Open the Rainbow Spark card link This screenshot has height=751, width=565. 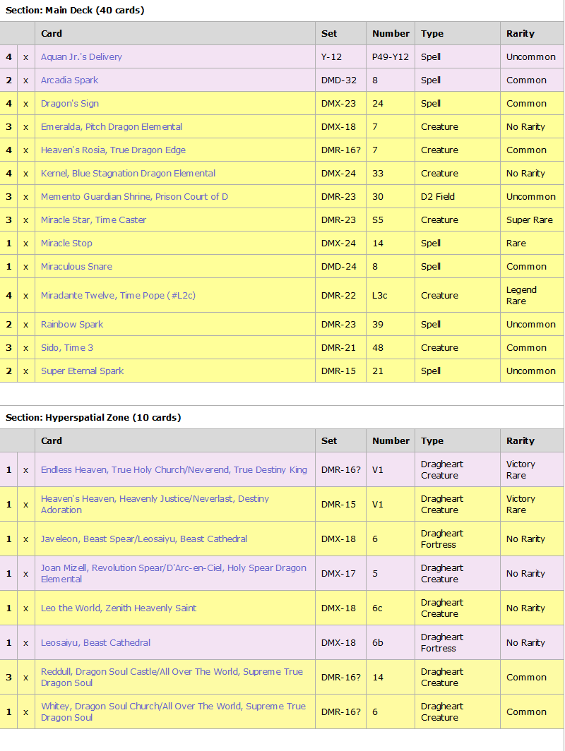72,324
